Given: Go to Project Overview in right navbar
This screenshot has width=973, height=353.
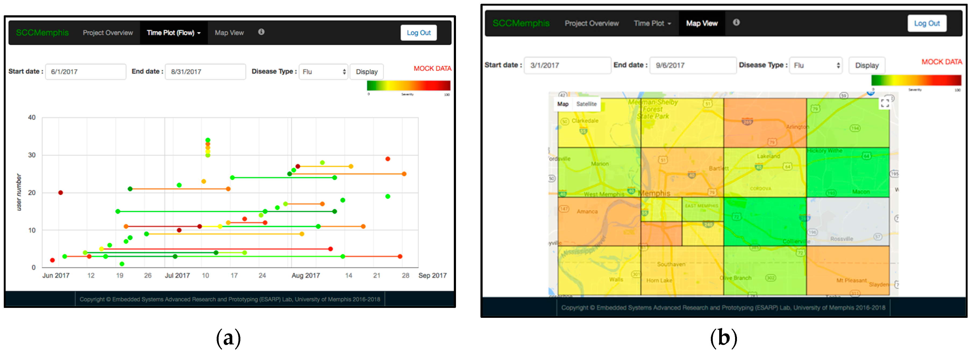Looking at the screenshot, I should tap(591, 23).
